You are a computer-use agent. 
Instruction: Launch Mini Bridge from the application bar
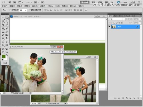coord(15,2)
